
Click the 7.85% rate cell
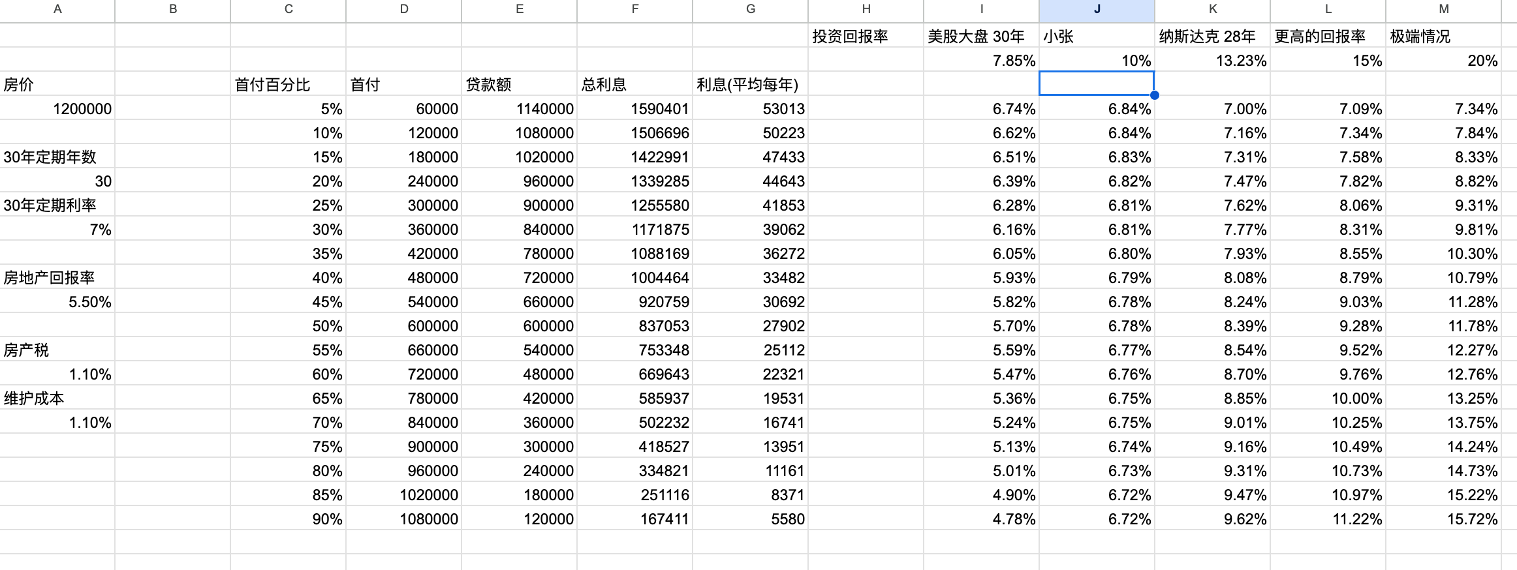(x=981, y=60)
